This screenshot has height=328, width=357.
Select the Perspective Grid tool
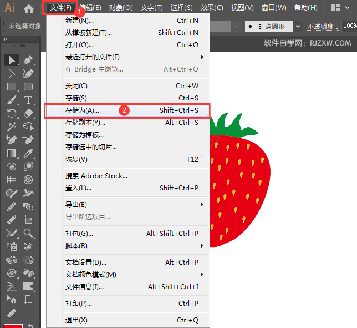[12, 286]
